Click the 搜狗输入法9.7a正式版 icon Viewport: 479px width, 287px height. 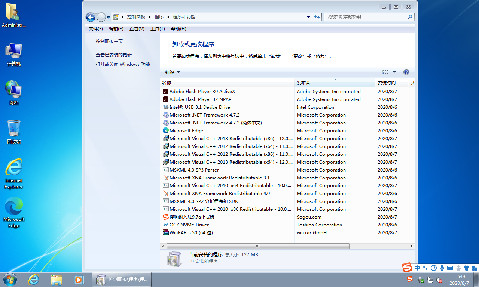(166, 217)
